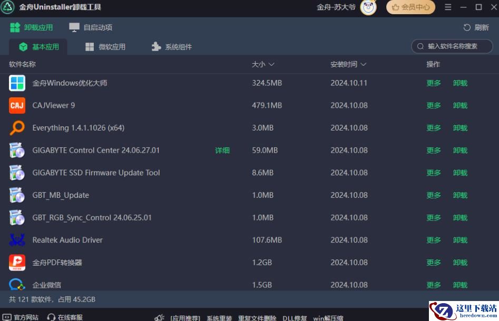The image size is (499, 321).
Task: Uninstall Everything 1.4.1.1026 via 卸载
Action: coord(460,128)
